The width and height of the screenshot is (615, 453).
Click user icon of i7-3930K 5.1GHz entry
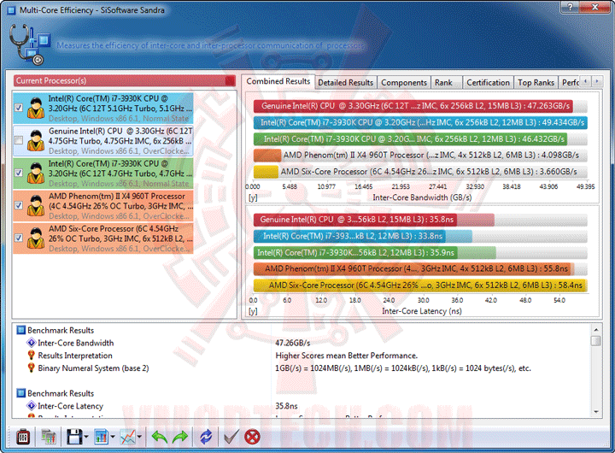[x=36, y=108]
